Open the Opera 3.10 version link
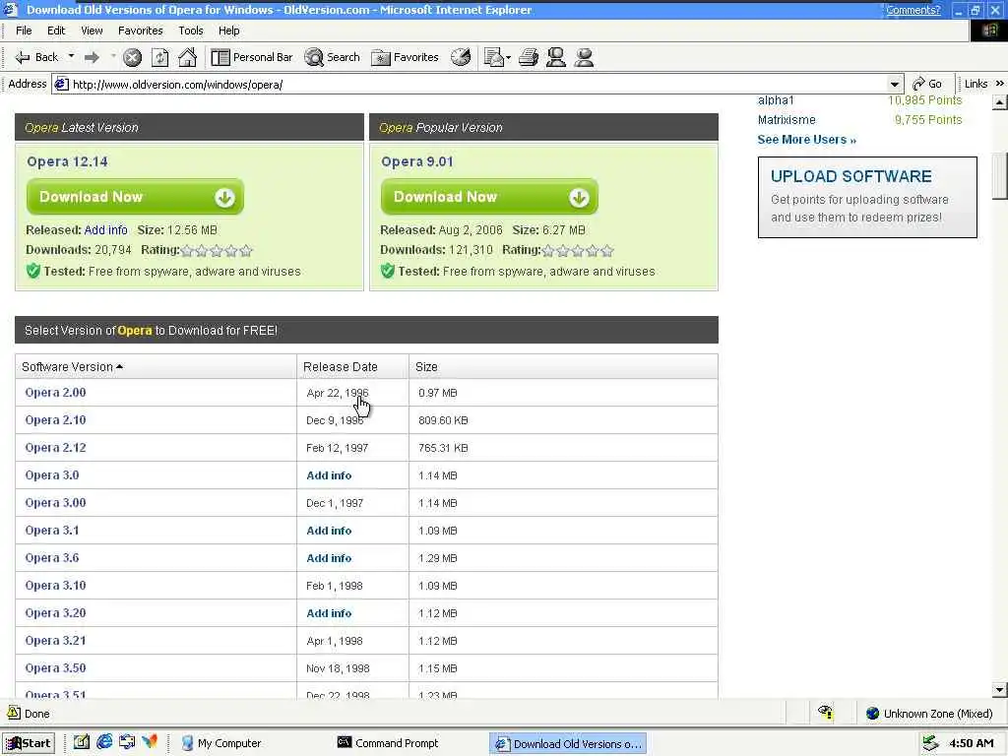The height and width of the screenshot is (756, 1008). (x=55, y=587)
